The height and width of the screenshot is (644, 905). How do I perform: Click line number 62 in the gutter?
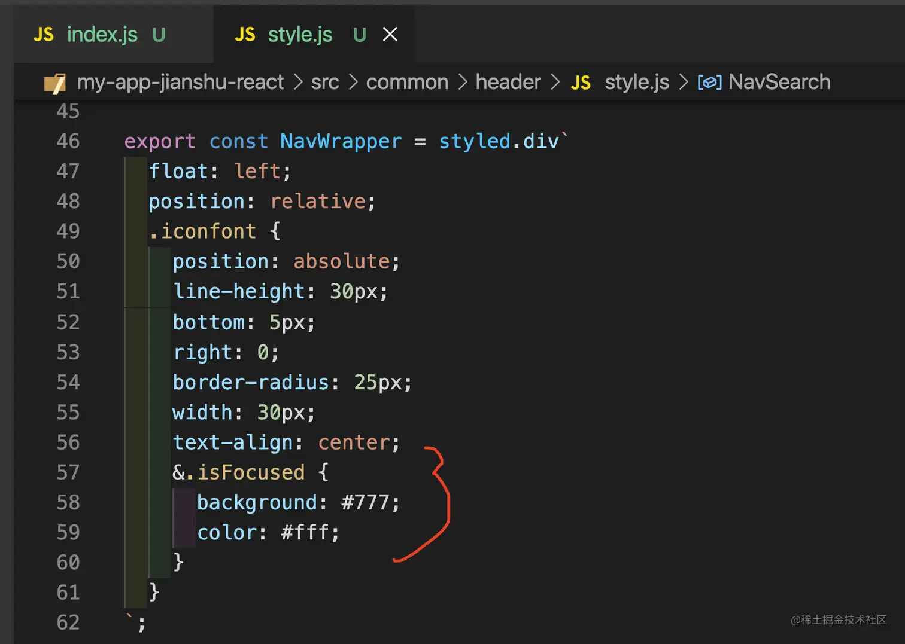pyautogui.click(x=68, y=622)
